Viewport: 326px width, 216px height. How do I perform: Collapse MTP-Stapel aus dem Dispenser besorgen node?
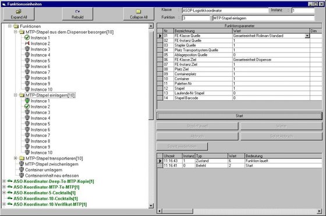[x=16, y=32]
